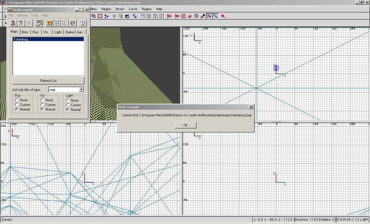370x224 pixels.
Task: Open the Curve menu
Action: pos(133,9)
